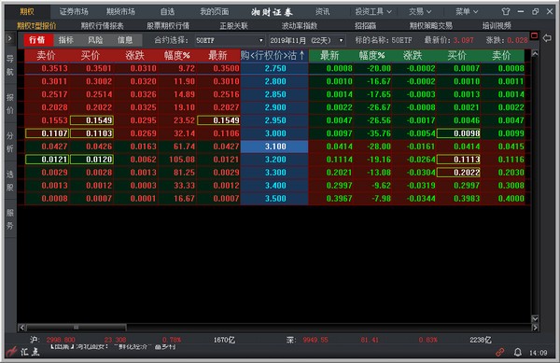Click the skin/shirt theme icon
Viewport: 560px width, 363px height.
pos(506,12)
